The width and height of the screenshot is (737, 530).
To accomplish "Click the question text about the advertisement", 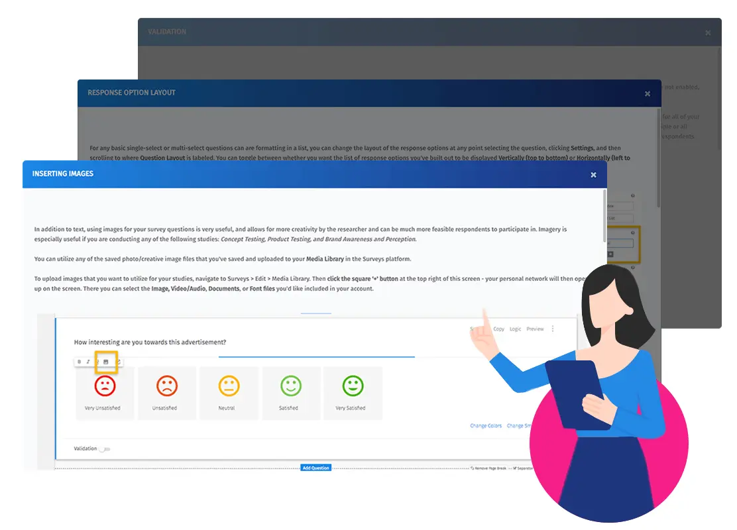I will (150, 342).
